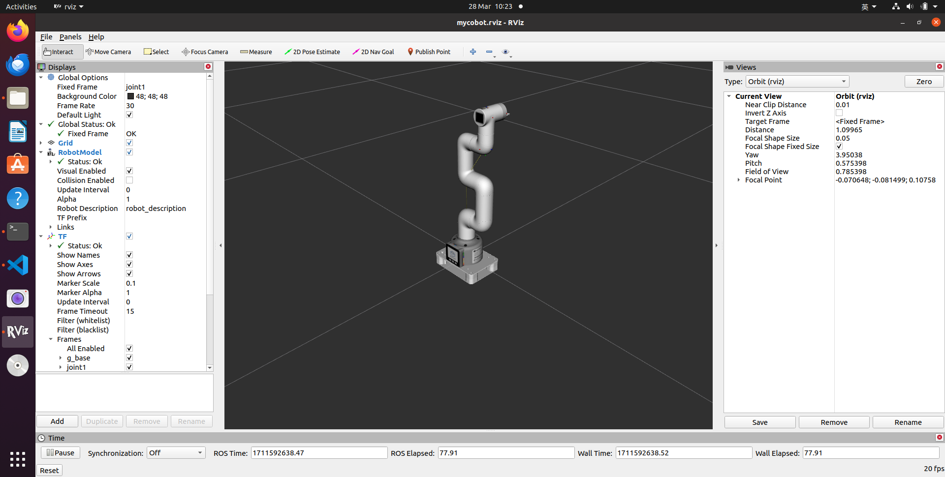Open the tool properties eye icon
The height and width of the screenshot is (477, 945).
(x=506, y=52)
